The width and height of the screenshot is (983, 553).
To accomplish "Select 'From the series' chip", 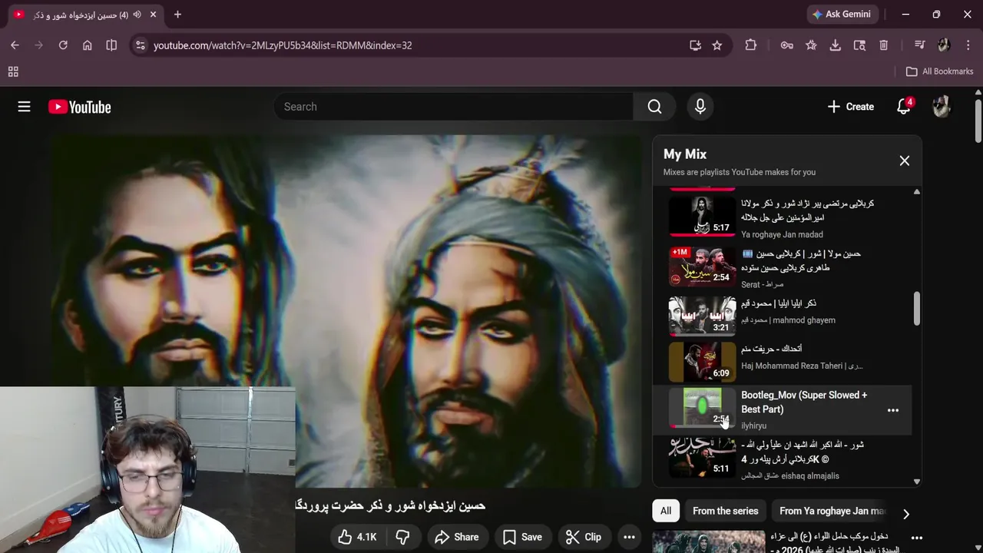I will (x=725, y=511).
